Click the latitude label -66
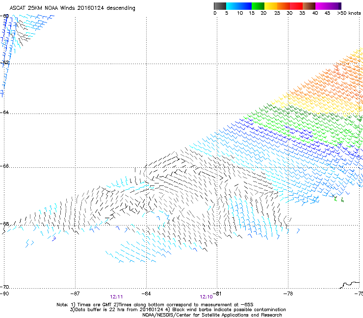 point(4,166)
